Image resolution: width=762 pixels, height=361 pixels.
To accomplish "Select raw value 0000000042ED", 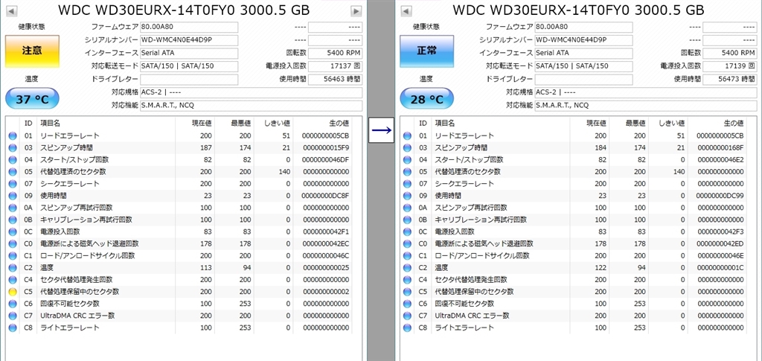I will (x=720, y=244).
